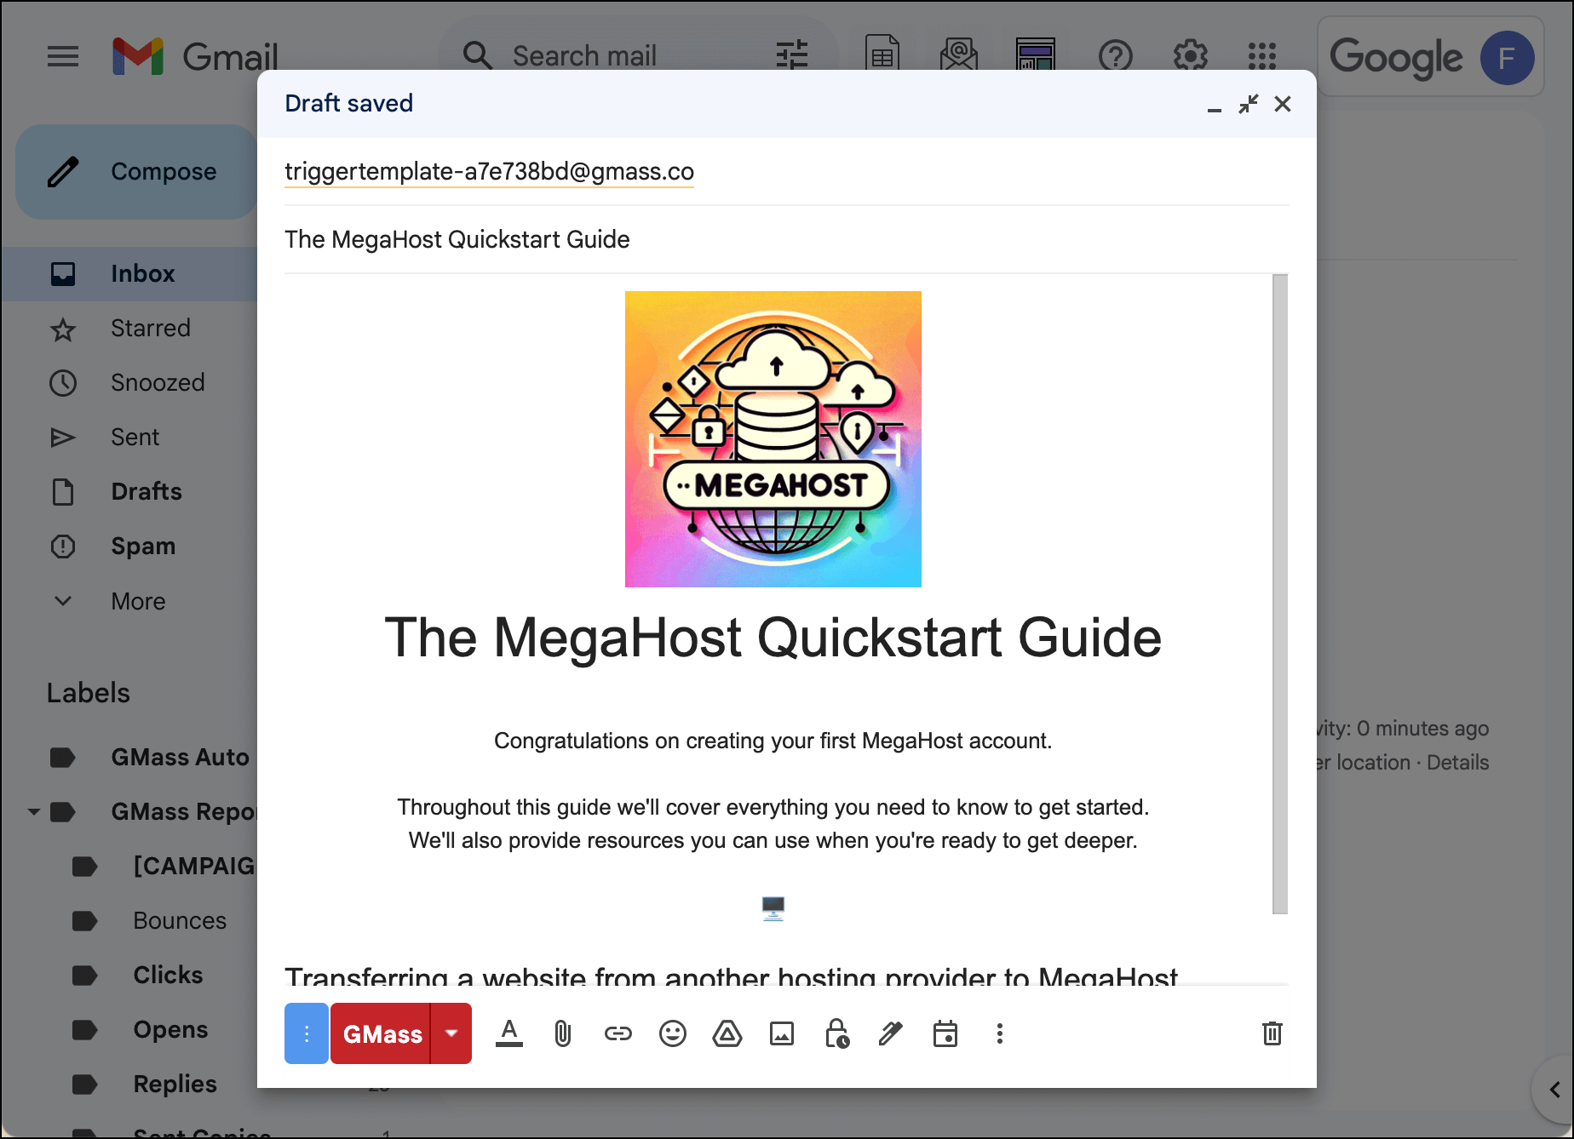Open the GMass dashboard window icon
Screen dimensions: 1574x1139
[x=1036, y=56]
